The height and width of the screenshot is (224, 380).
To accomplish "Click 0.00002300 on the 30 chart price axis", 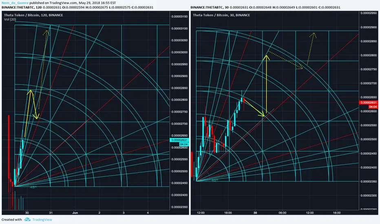I will 369,195.
